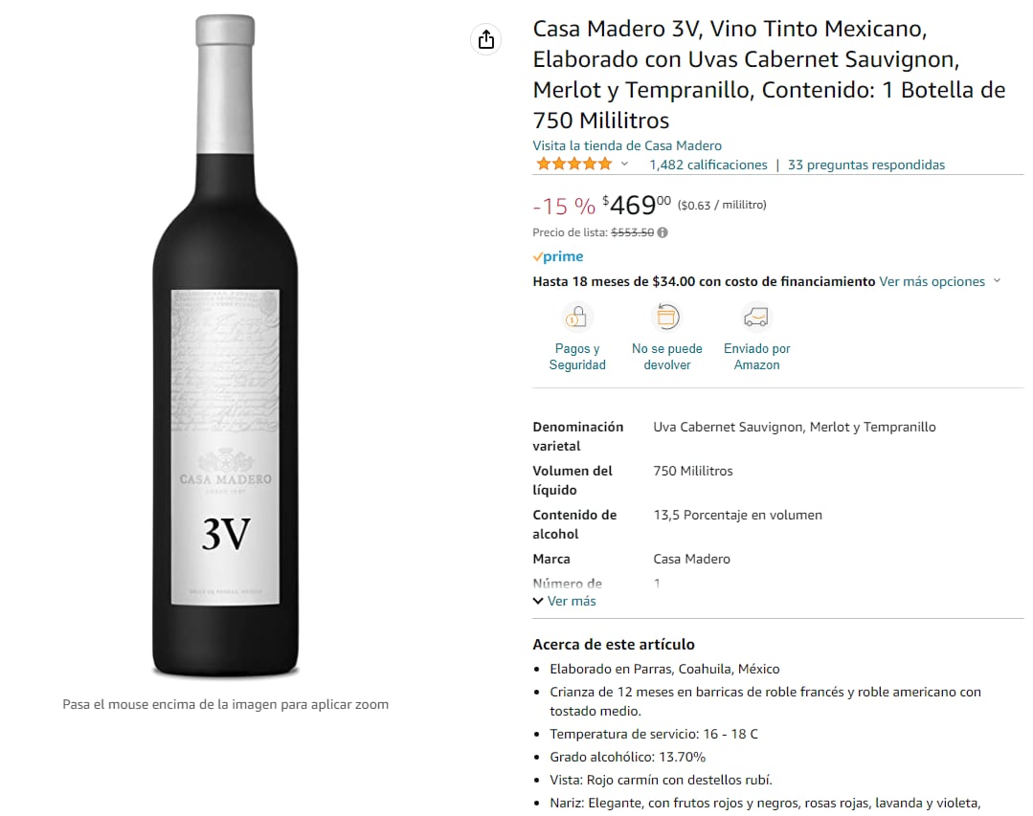Open the star rating dropdown arrow

point(625,165)
